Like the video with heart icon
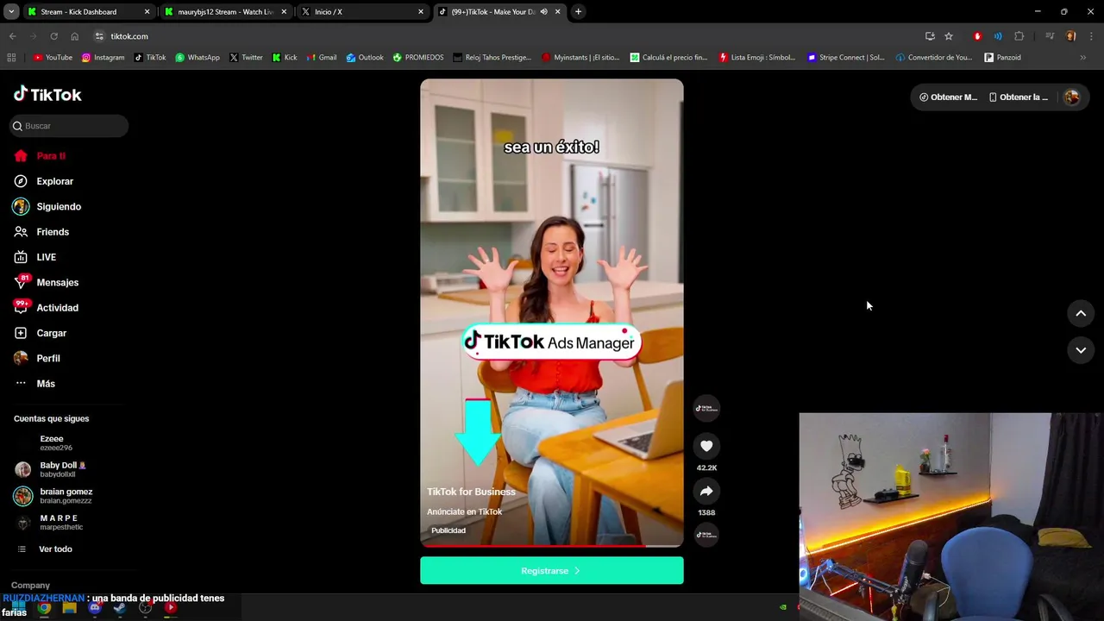Screen dimensions: 1104x621 [x=706, y=446]
